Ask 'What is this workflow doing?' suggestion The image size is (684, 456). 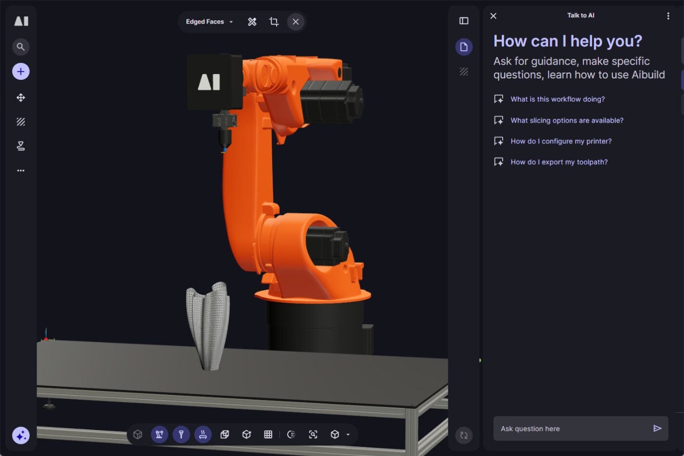(x=557, y=99)
